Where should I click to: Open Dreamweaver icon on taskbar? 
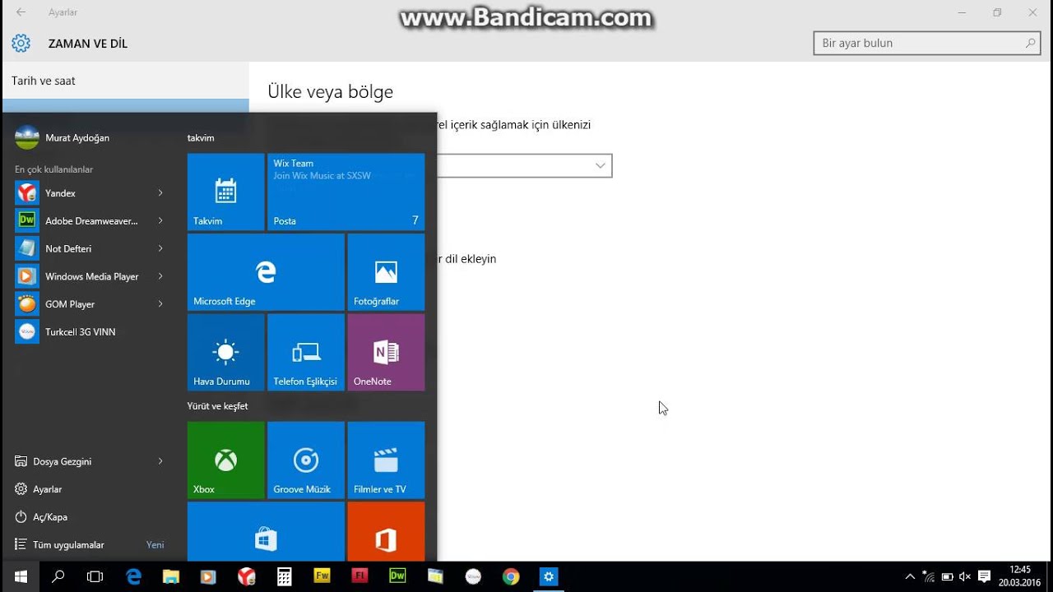pyautogui.click(x=397, y=576)
